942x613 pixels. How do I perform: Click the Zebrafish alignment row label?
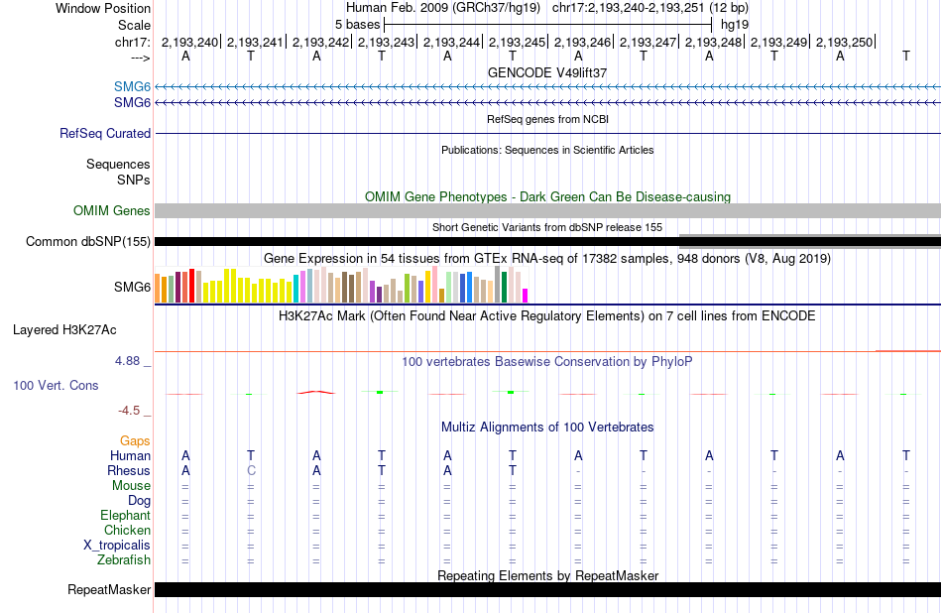coord(124,560)
